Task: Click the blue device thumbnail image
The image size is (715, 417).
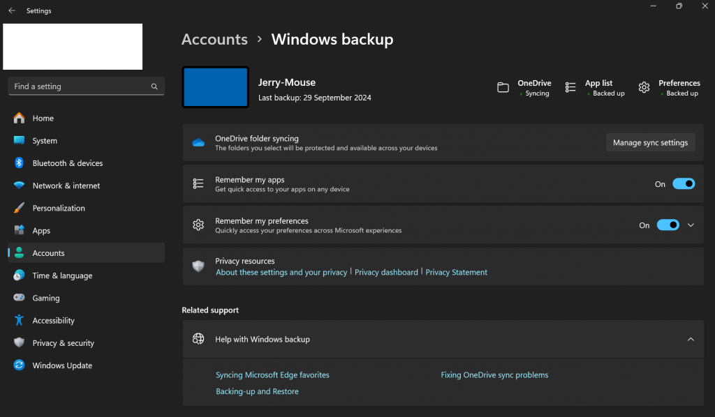Action: (216, 87)
